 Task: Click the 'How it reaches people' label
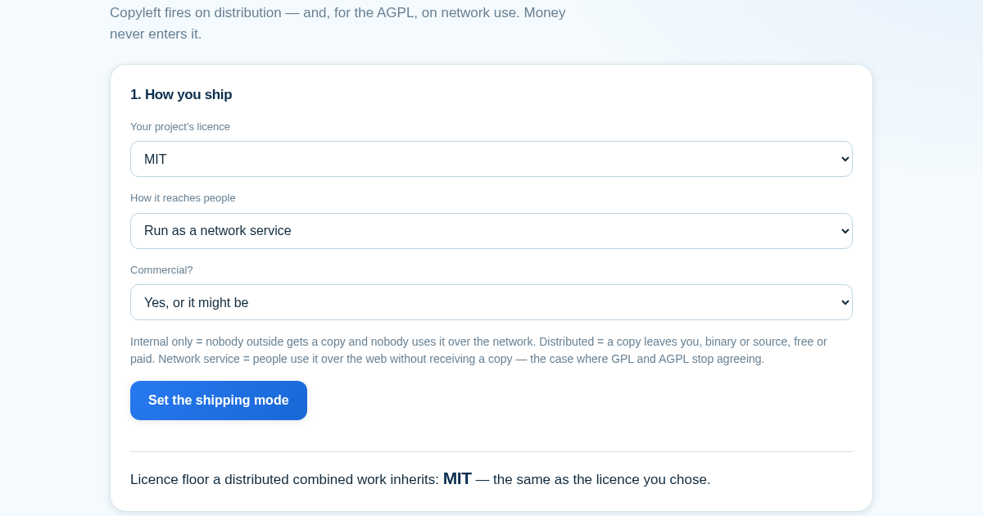pyautogui.click(x=183, y=198)
